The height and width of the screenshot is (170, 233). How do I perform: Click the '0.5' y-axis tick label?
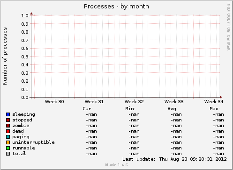pyautogui.click(x=25, y=57)
